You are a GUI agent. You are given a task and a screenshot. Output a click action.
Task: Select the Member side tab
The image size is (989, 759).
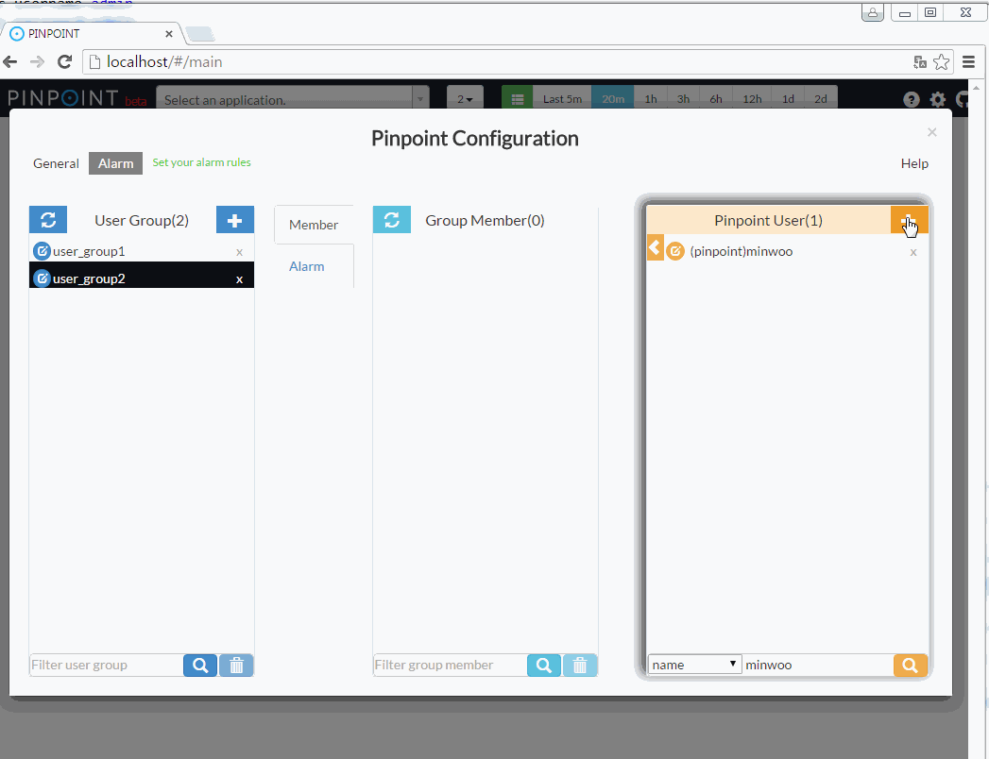click(314, 225)
